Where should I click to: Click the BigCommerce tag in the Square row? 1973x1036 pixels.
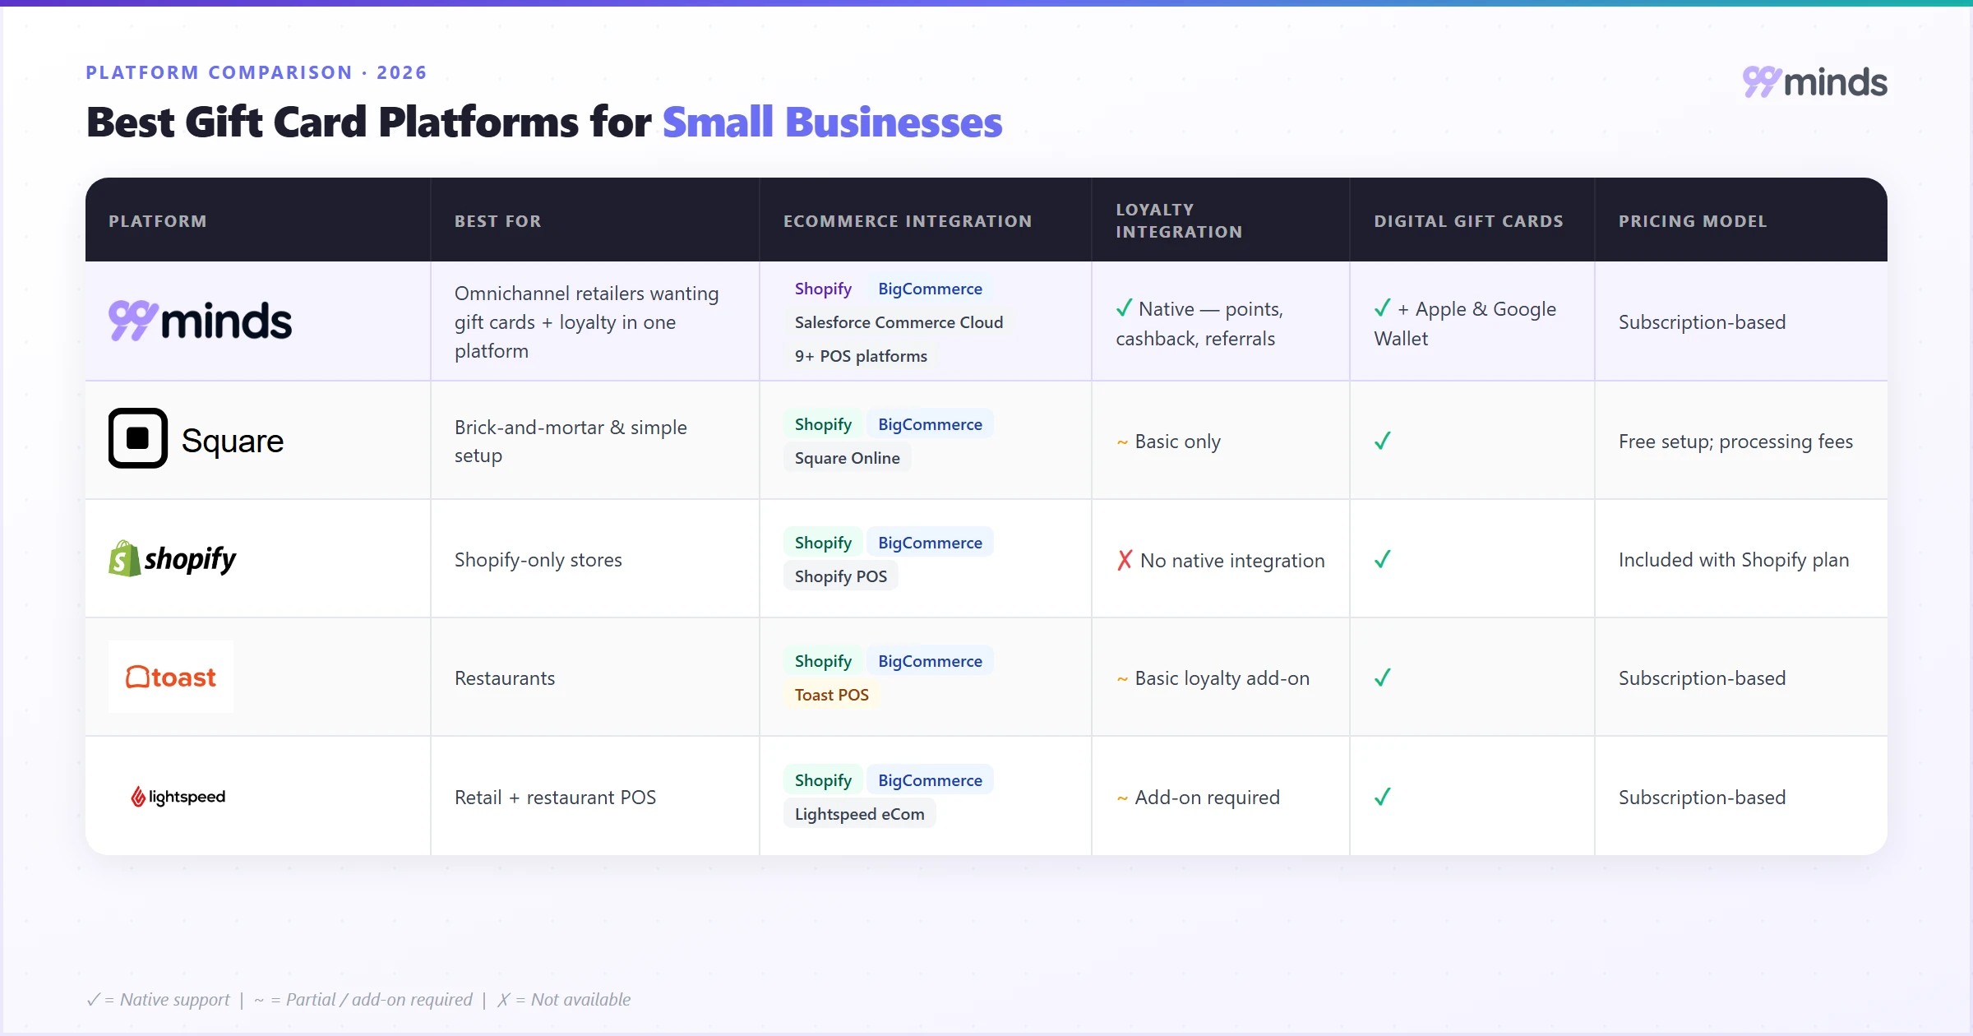click(x=930, y=424)
